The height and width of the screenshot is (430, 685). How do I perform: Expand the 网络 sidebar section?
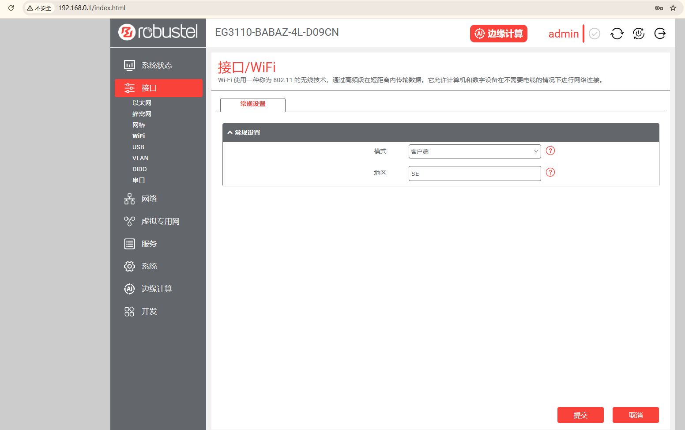coord(158,199)
